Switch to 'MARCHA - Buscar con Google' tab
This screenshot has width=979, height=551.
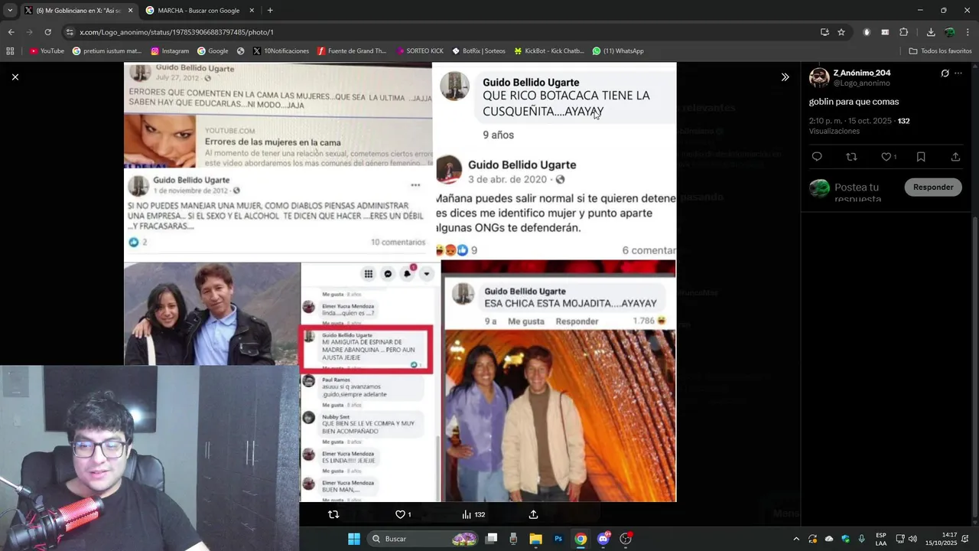click(x=199, y=11)
